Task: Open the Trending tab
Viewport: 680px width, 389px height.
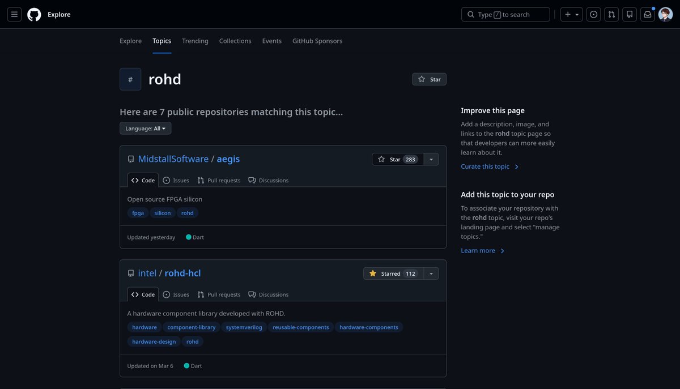Action: point(195,41)
